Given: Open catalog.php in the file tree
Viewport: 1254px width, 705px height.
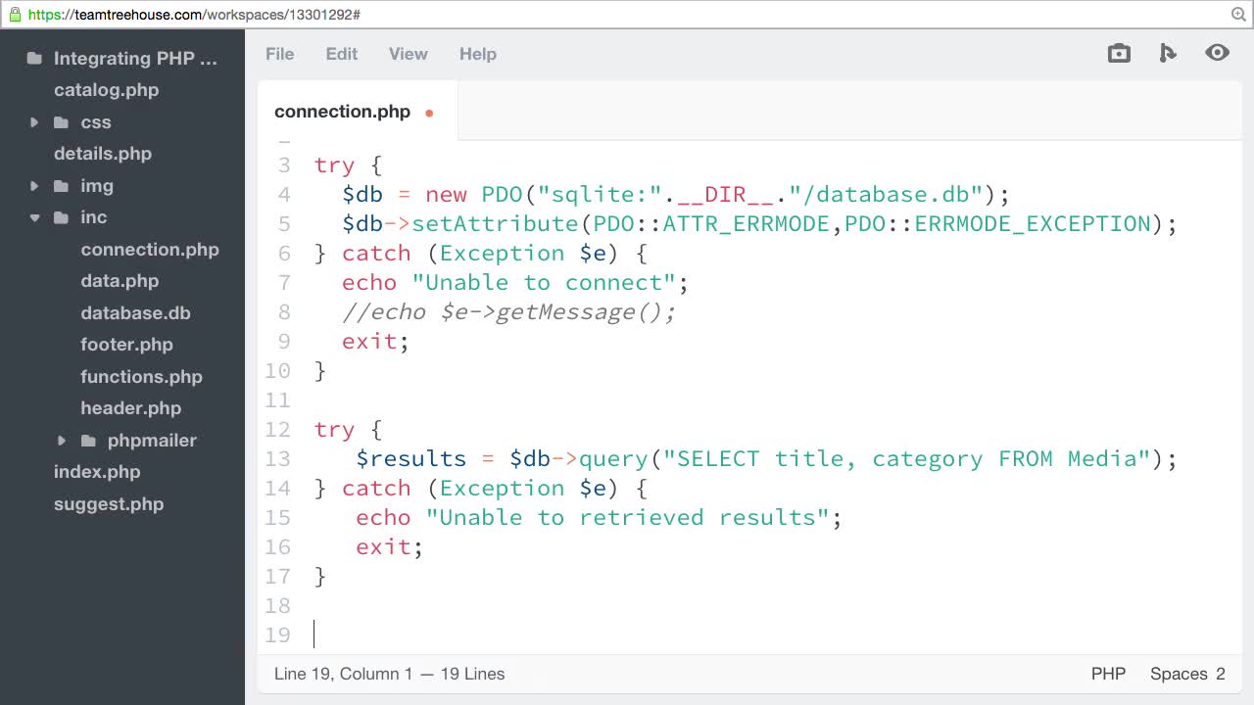Looking at the screenshot, I should point(106,90).
